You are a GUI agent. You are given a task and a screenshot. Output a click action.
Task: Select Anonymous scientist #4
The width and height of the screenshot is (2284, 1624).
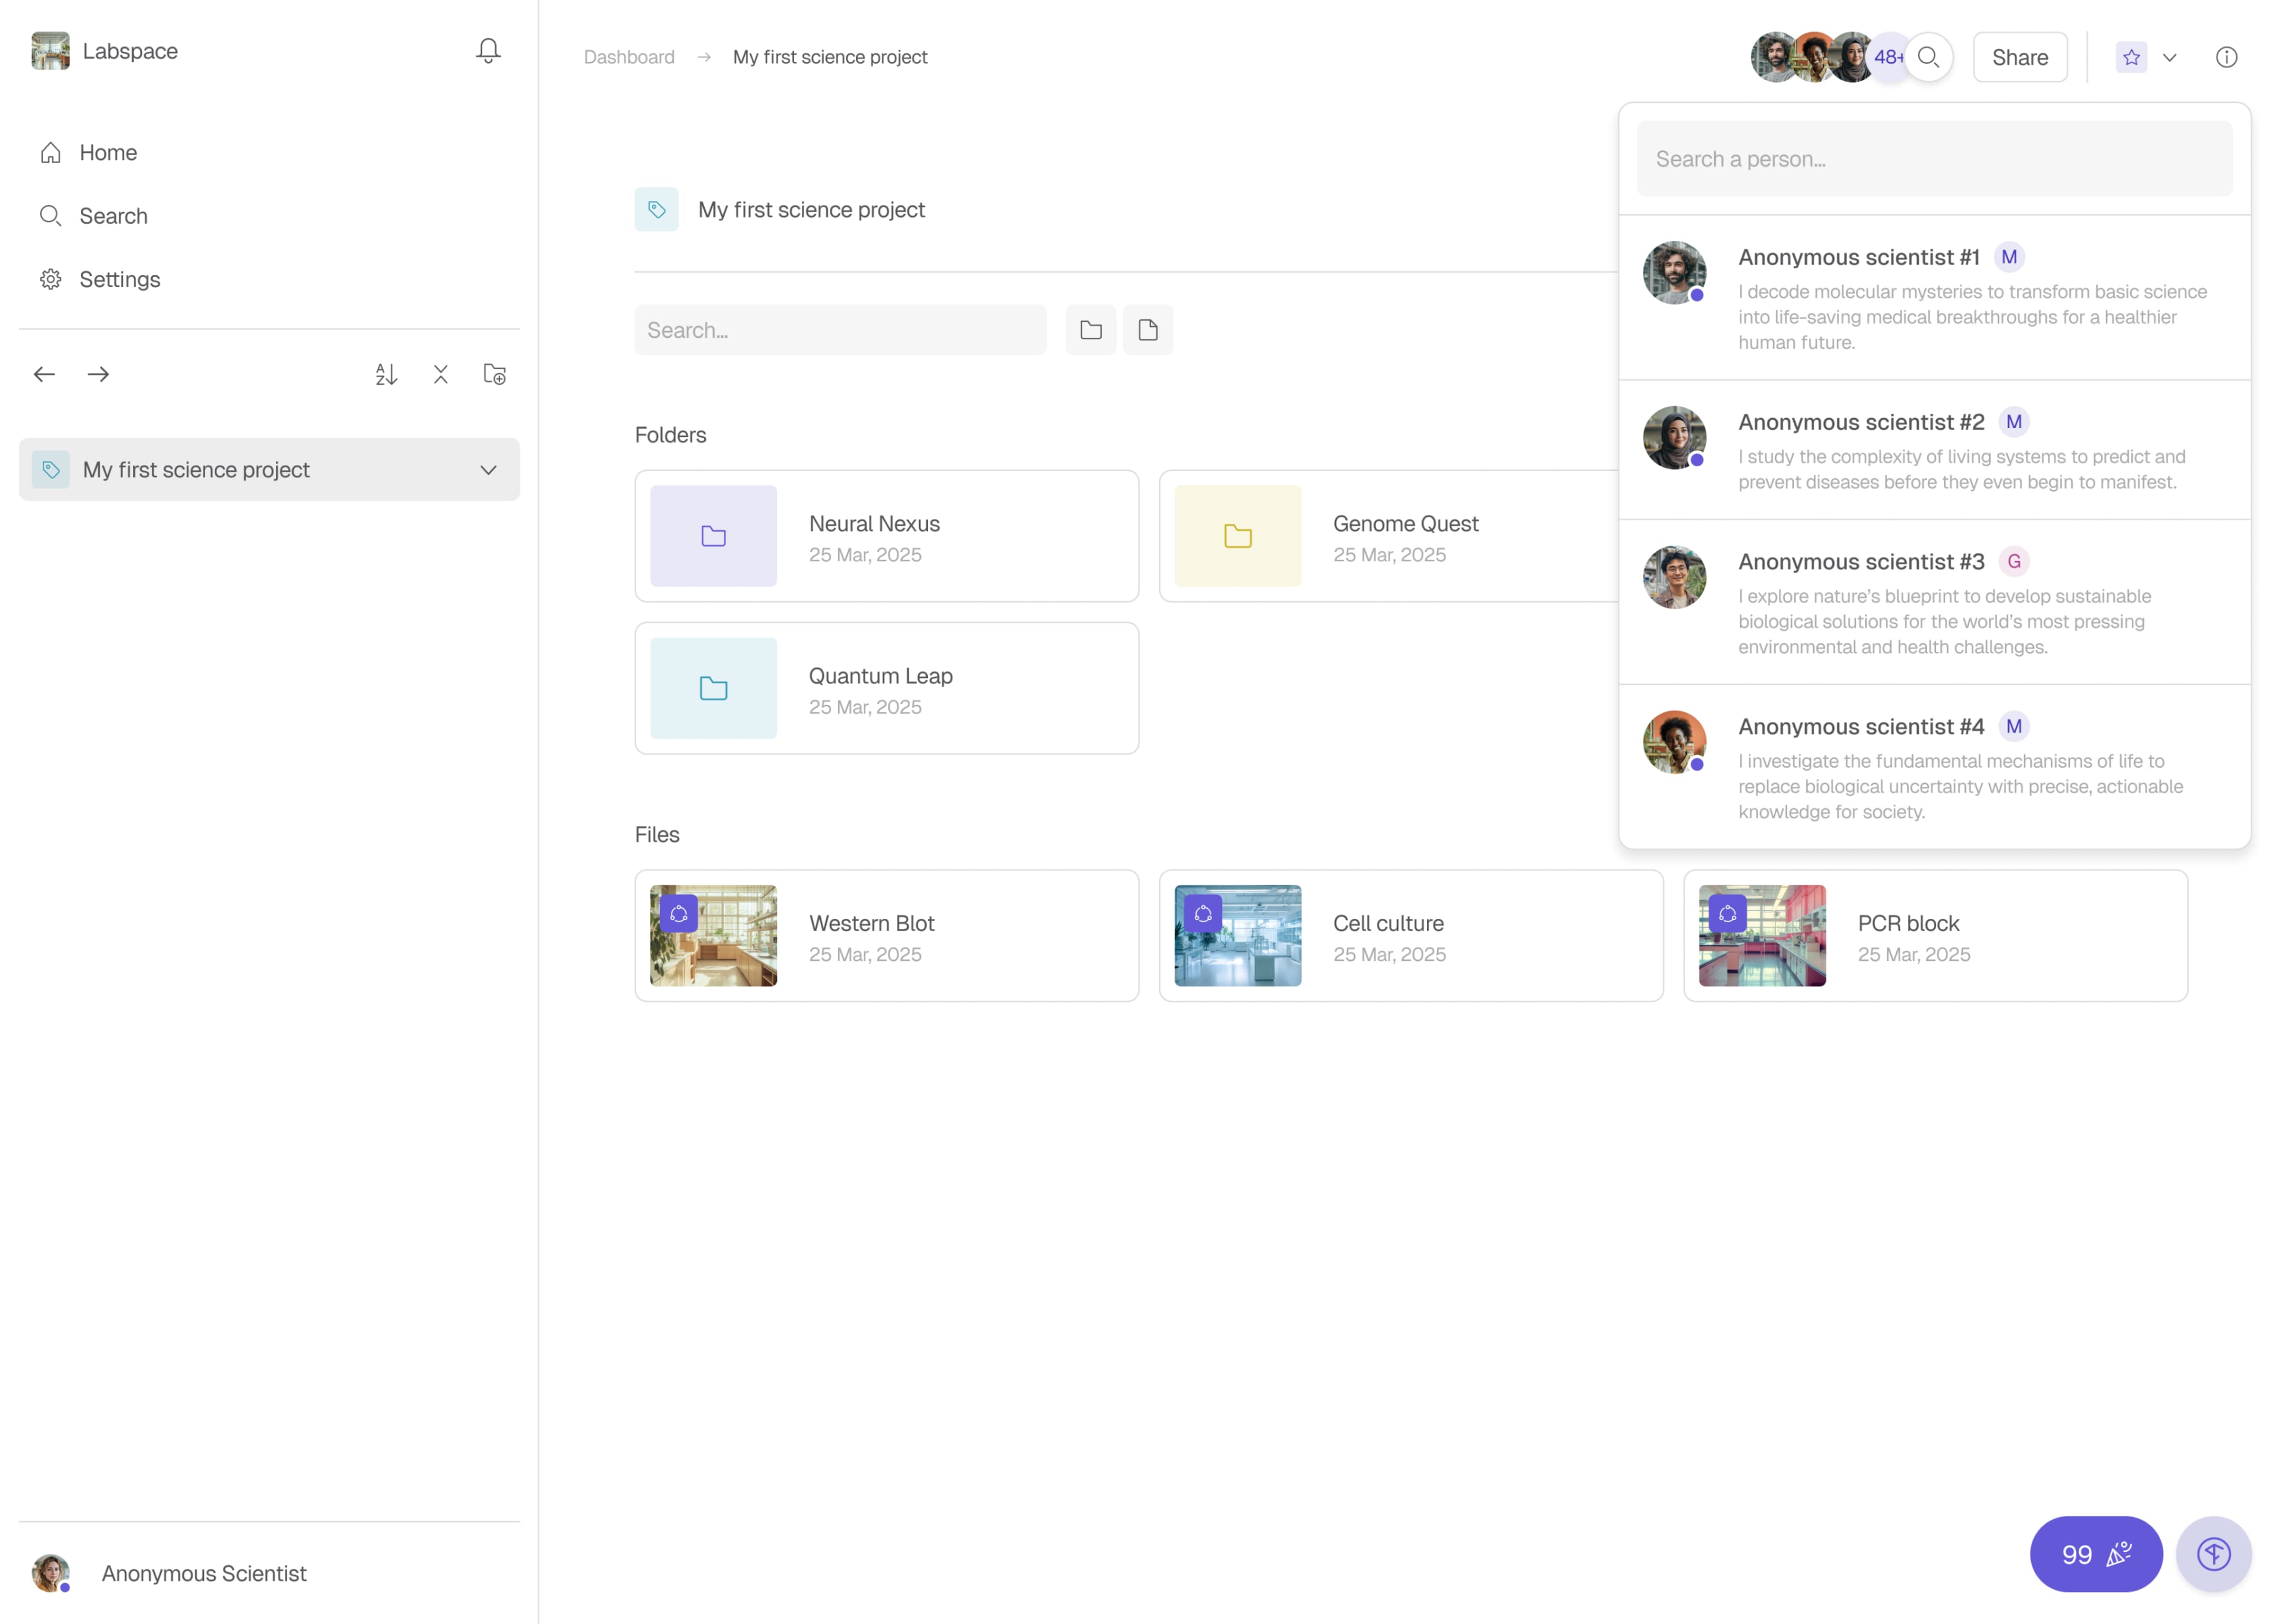tap(1934, 767)
